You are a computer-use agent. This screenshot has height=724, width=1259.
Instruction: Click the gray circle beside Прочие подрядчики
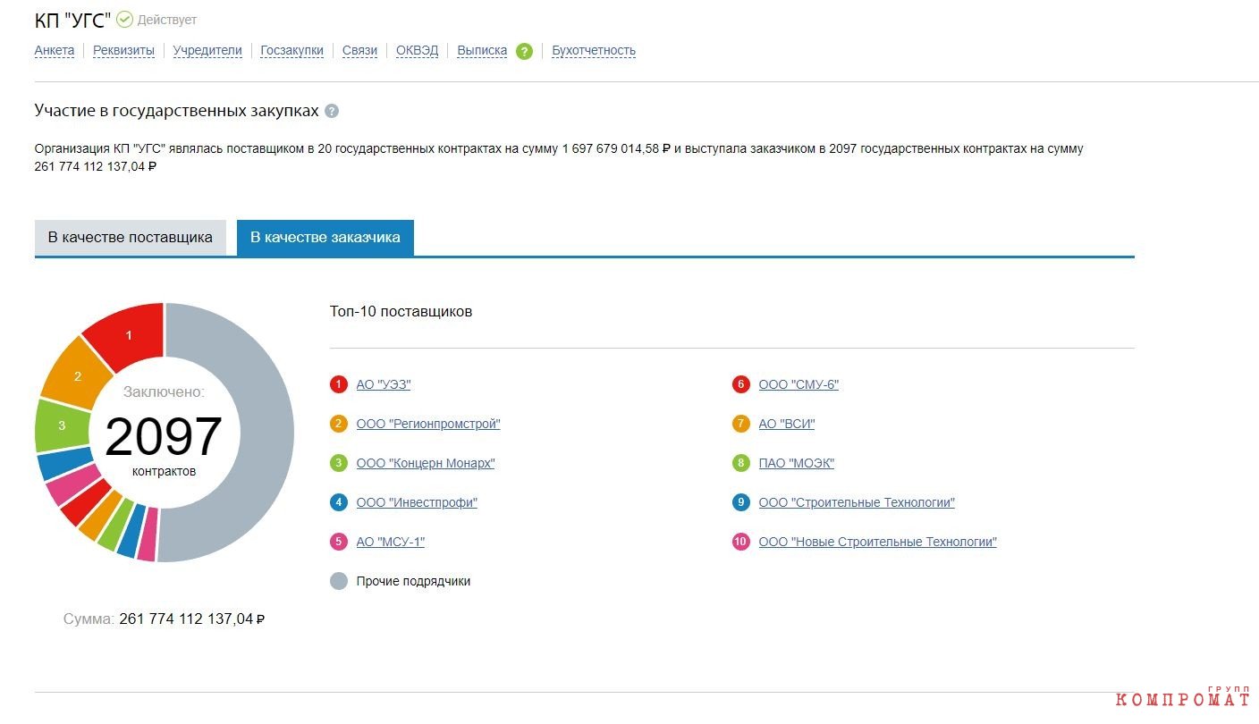pyautogui.click(x=338, y=581)
